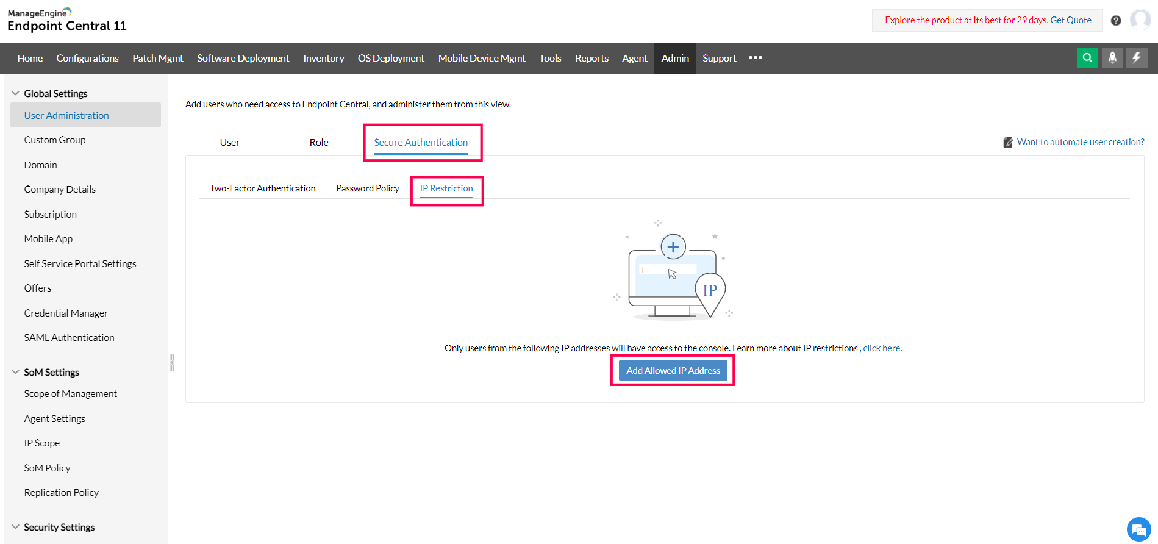Image resolution: width=1158 pixels, height=544 pixels.
Task: Open OS Deployment menu
Action: pyautogui.click(x=391, y=58)
